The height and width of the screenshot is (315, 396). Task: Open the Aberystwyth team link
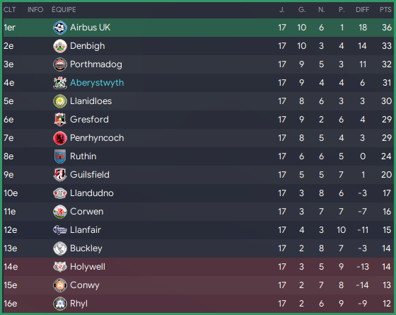97,83
